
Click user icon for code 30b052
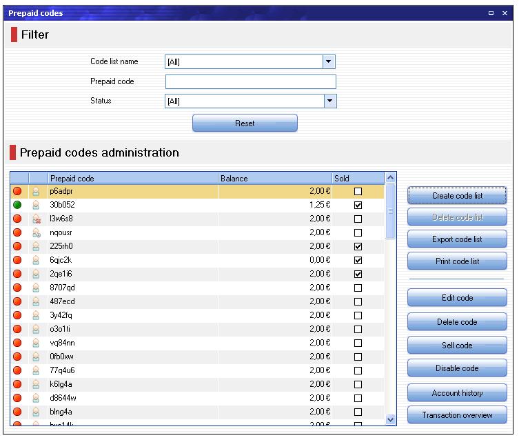[36, 206]
